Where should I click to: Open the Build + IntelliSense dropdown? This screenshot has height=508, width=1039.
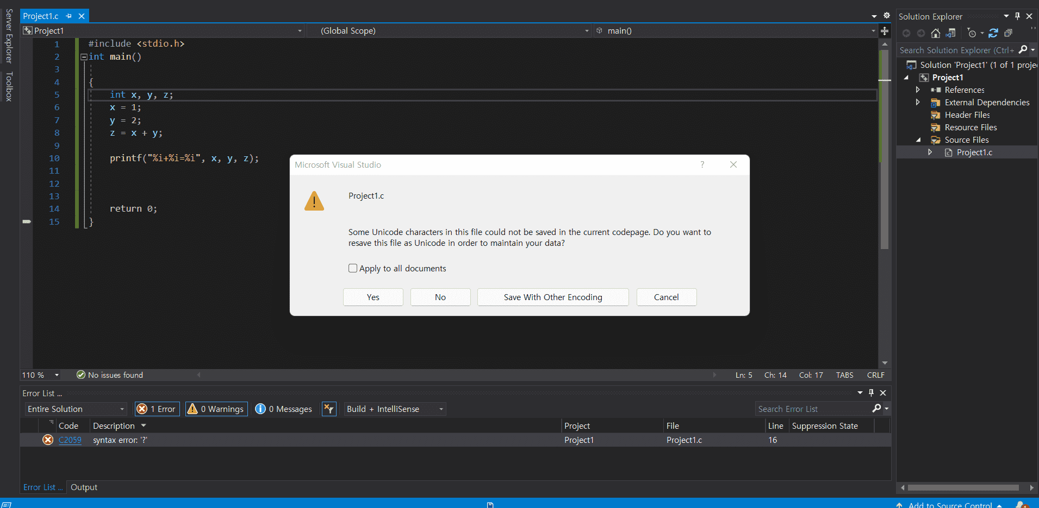click(x=395, y=409)
